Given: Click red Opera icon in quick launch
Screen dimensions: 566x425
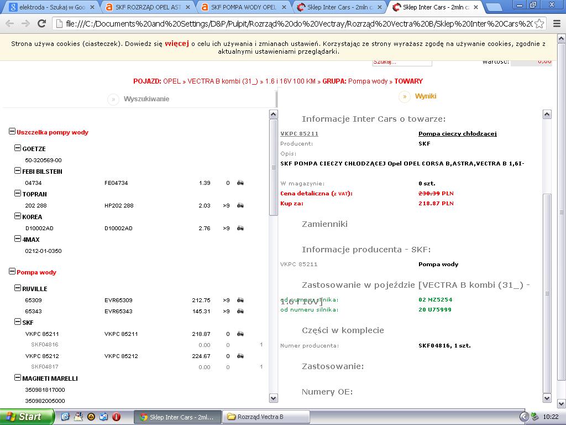Looking at the screenshot, I should click(x=116, y=417).
